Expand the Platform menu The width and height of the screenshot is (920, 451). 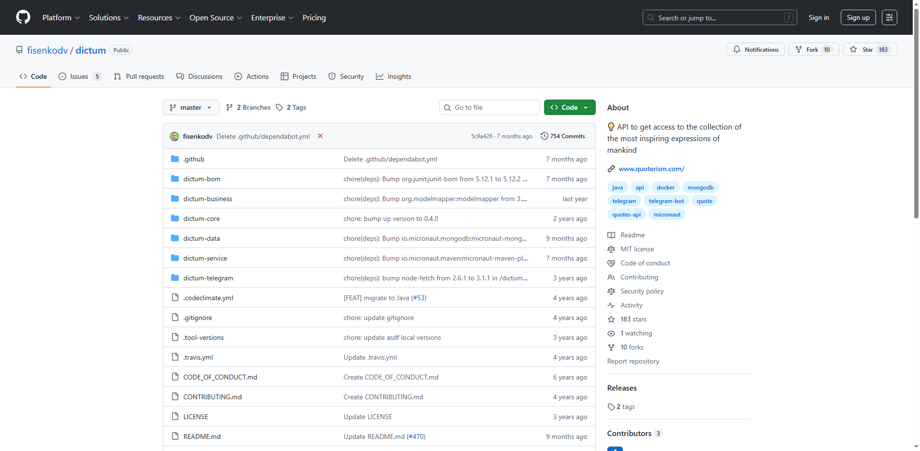[61, 17]
